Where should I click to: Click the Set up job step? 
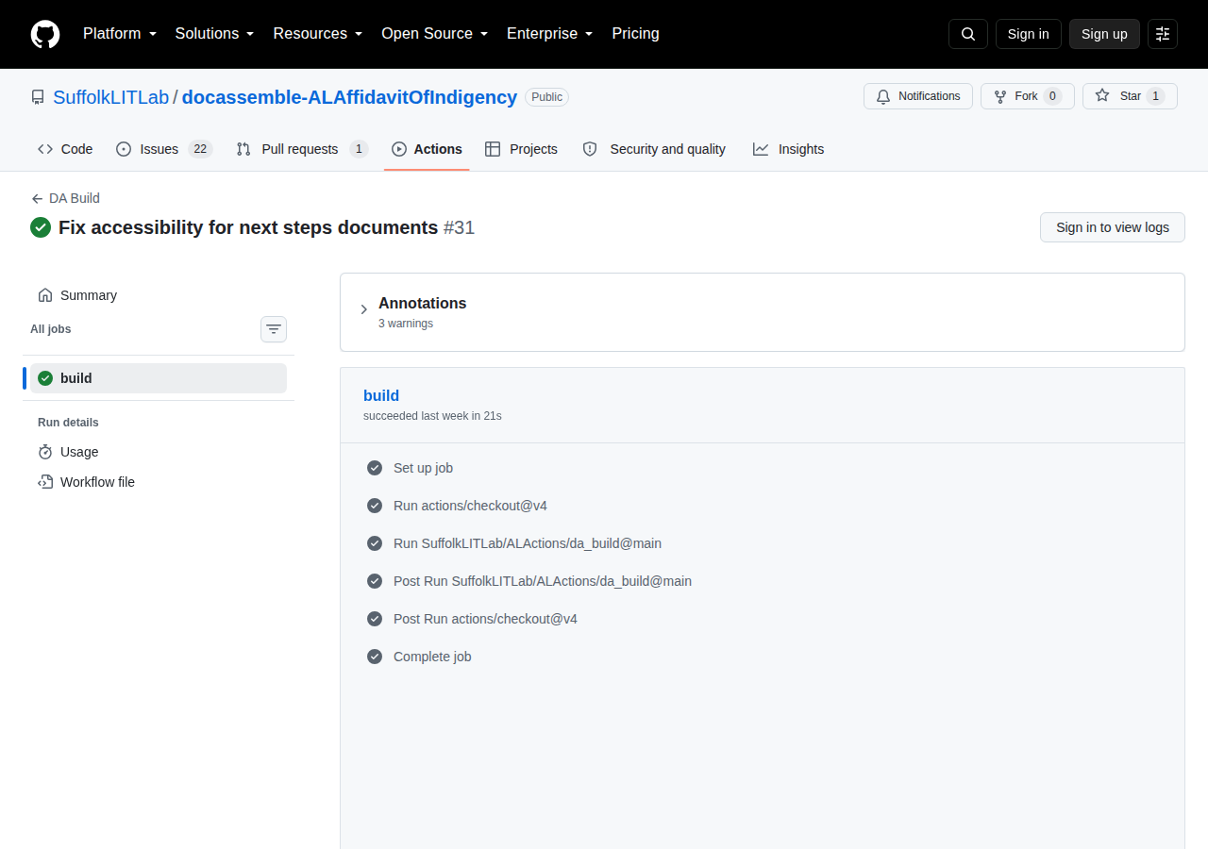[763, 468]
